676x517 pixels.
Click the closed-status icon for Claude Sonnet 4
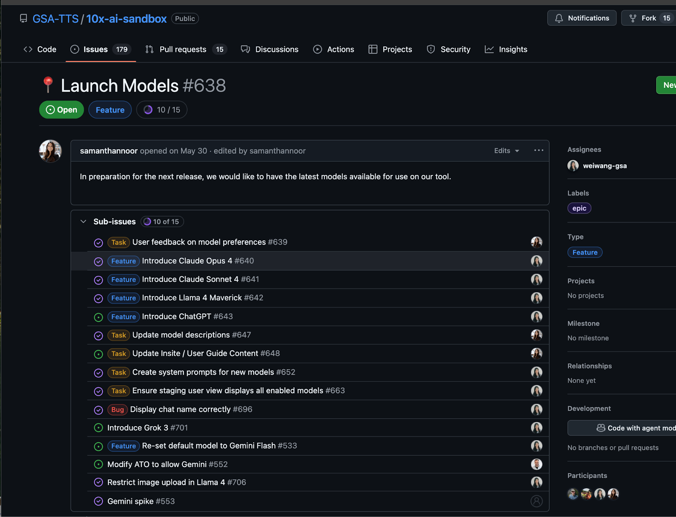(98, 280)
